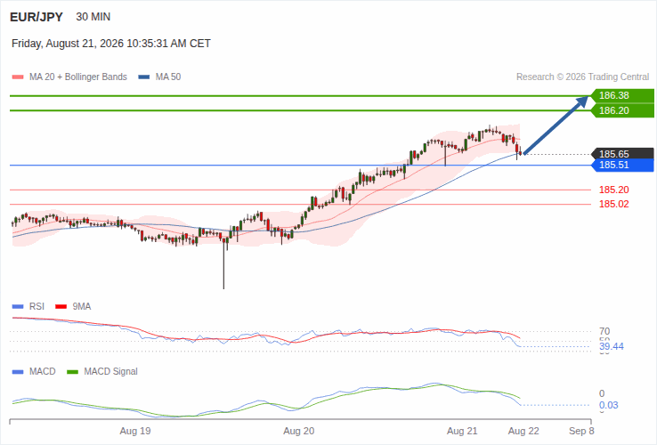Click the MA 50 legend label
This screenshot has height=445, width=657.
168,77
